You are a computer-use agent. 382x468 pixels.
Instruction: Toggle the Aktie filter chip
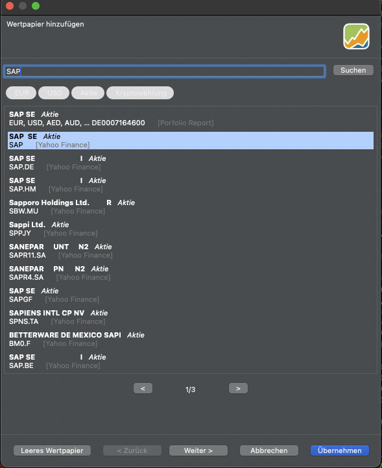coord(88,93)
